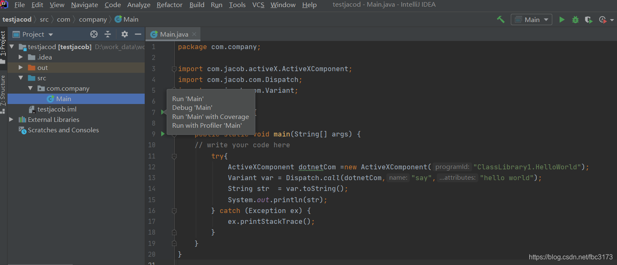
Task: Start debugging with the bug icon
Action: click(575, 20)
